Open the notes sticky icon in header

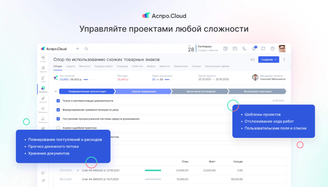coord(225,49)
